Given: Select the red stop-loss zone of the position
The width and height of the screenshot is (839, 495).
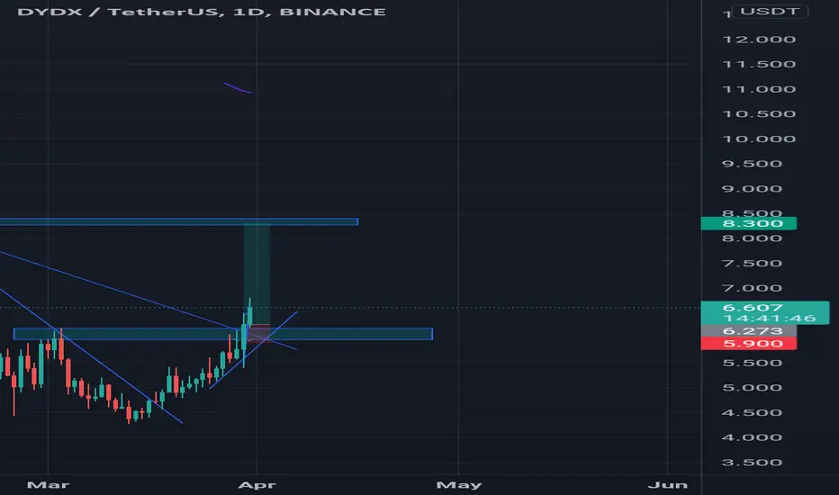Looking at the screenshot, I should click(x=259, y=333).
